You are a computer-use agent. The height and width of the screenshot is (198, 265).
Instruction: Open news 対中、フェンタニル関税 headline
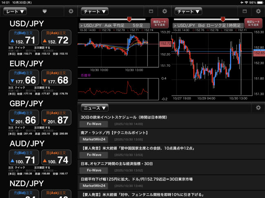pyautogui.click(x=171, y=194)
